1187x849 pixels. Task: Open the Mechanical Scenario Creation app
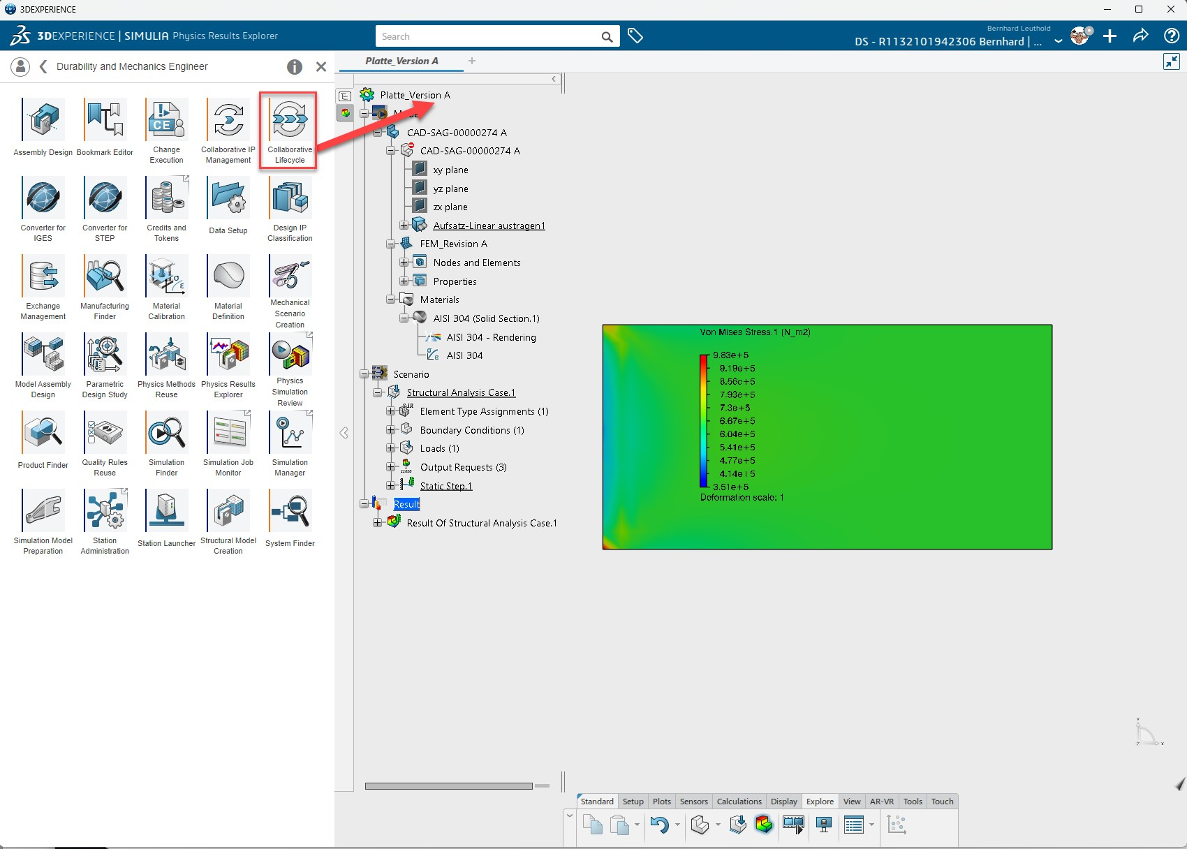(290, 286)
